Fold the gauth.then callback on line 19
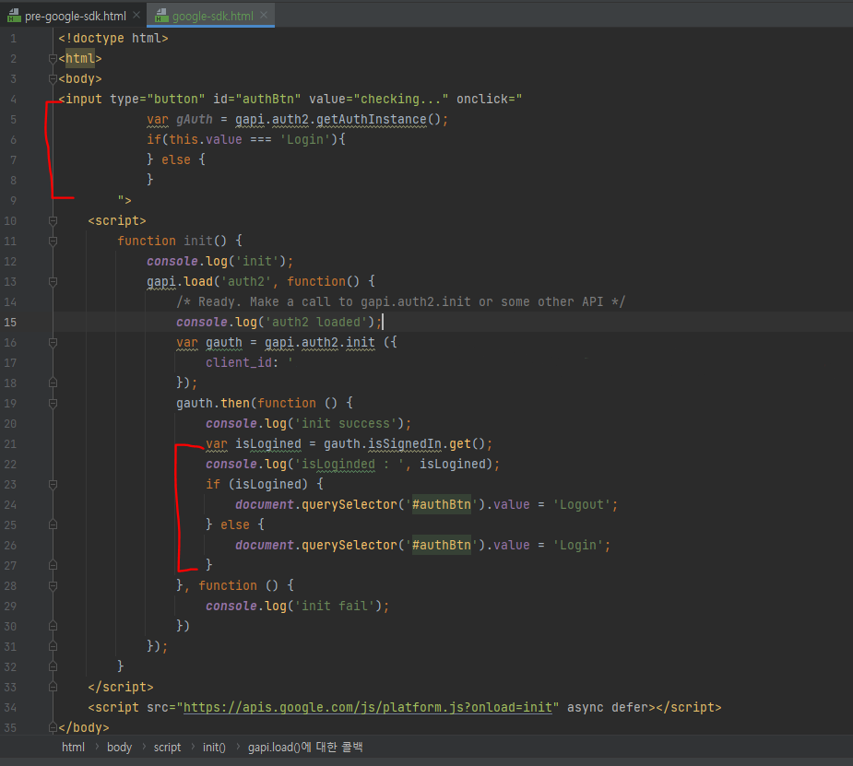This screenshot has height=766, width=853. point(53,404)
